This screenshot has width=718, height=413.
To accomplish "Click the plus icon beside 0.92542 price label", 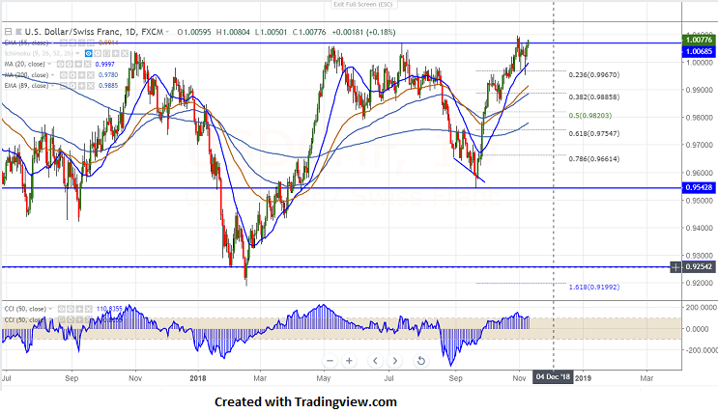I will [x=675, y=266].
